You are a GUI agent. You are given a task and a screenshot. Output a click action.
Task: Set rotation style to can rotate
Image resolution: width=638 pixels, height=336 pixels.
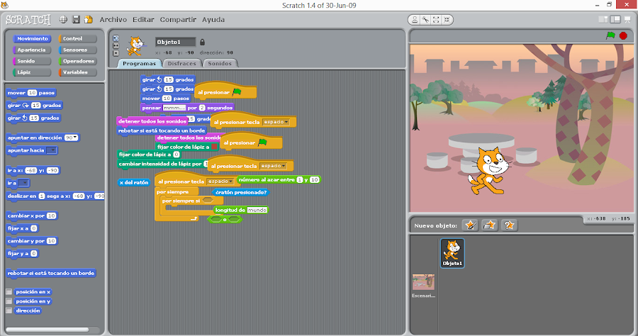coord(116,38)
